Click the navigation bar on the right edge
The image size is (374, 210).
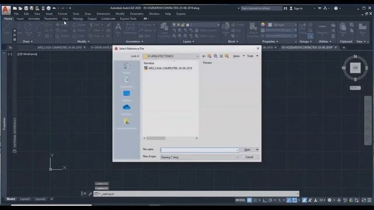tap(368, 121)
